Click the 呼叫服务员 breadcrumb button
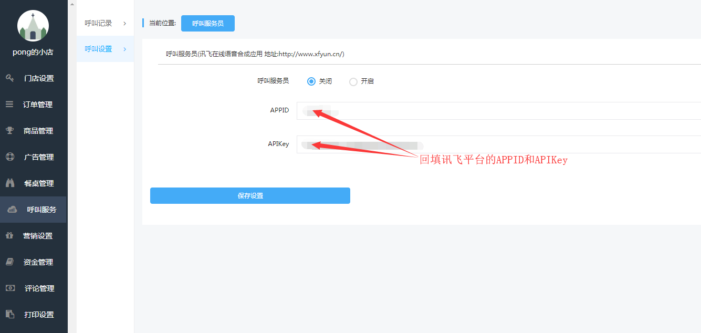701x333 pixels. 208,24
